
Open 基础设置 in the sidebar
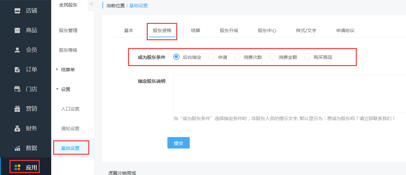[70, 148]
